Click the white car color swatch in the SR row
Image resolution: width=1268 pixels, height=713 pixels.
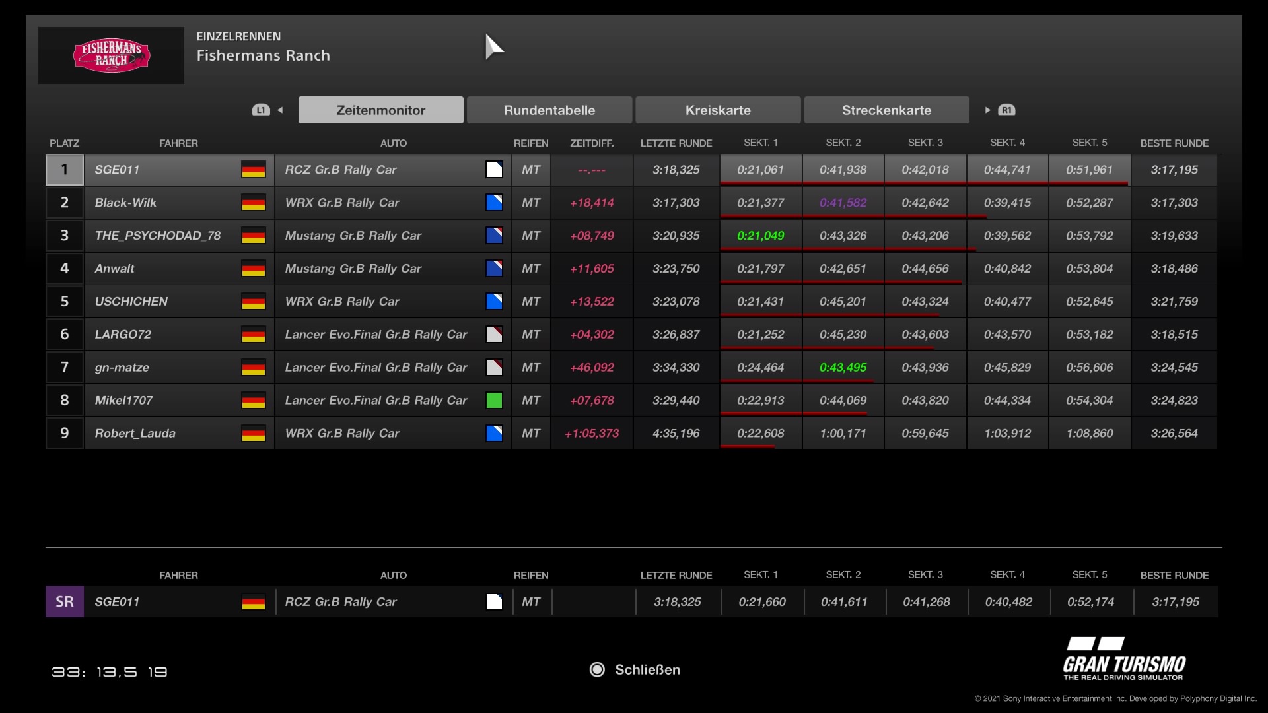coord(494,602)
